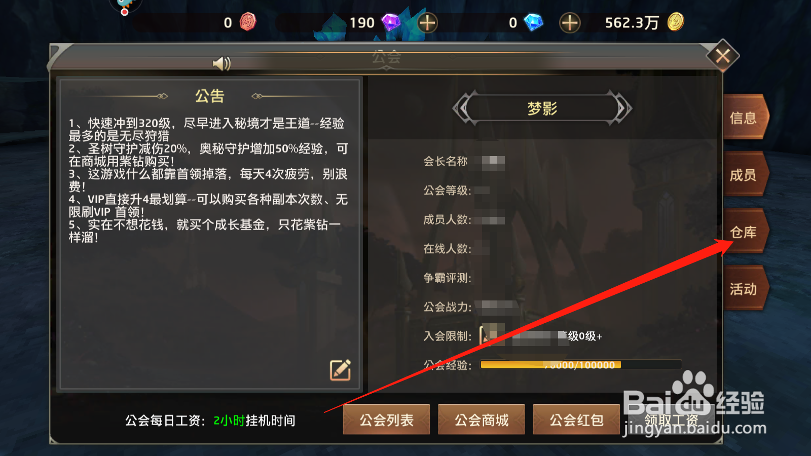Screen dimensions: 811x456
Task: Open the 活动 activities tab
Action: tap(745, 289)
